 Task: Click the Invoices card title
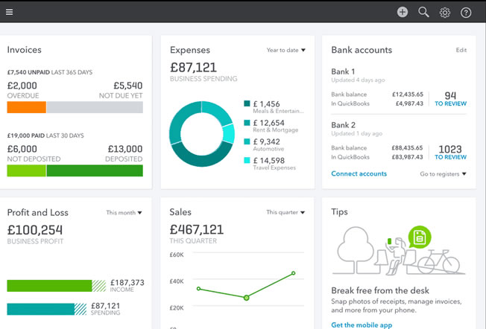click(x=24, y=50)
